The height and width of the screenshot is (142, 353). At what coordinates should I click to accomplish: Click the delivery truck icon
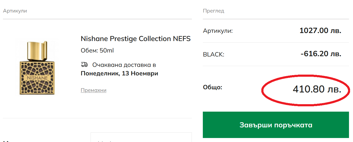point(84,65)
